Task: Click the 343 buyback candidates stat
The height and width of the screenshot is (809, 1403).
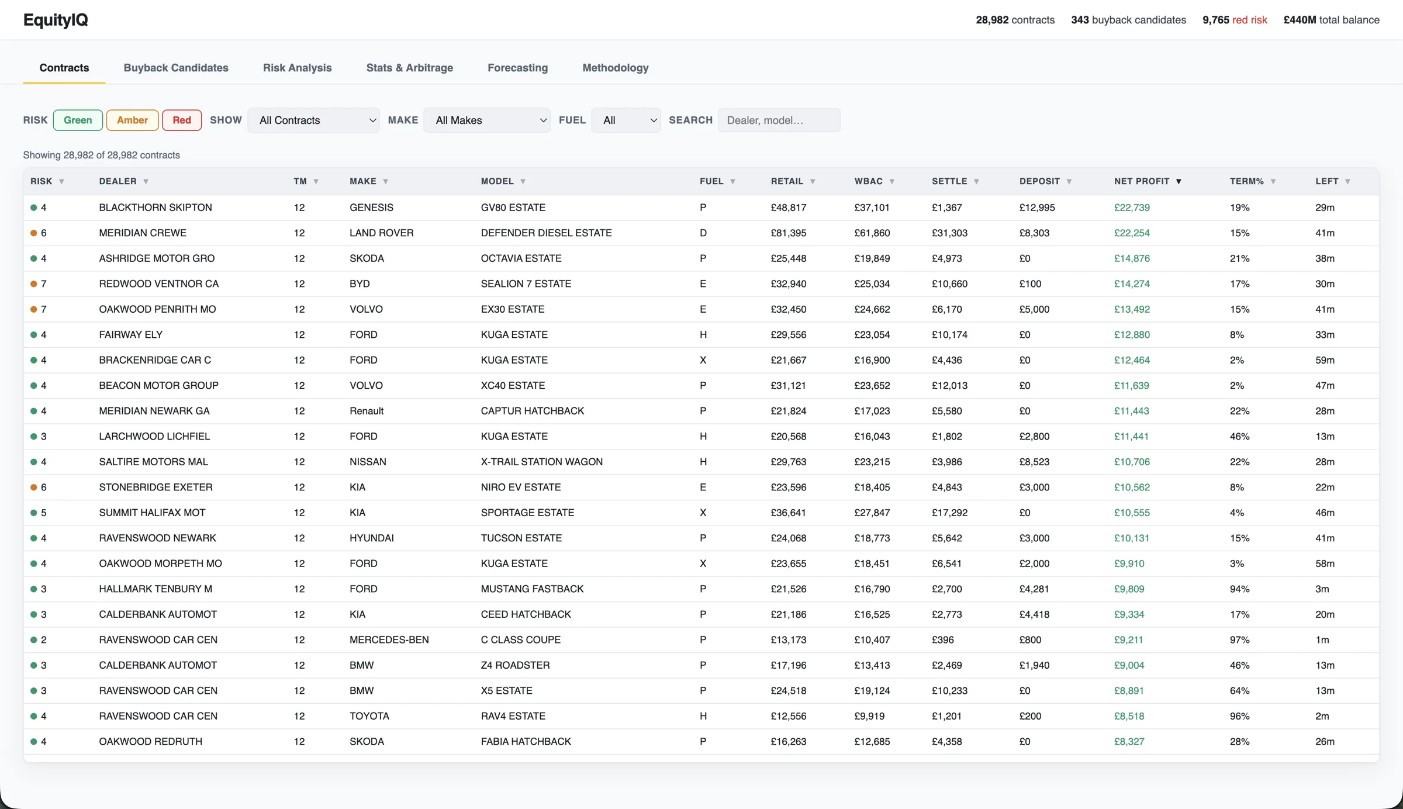Action: pyautogui.click(x=1128, y=20)
